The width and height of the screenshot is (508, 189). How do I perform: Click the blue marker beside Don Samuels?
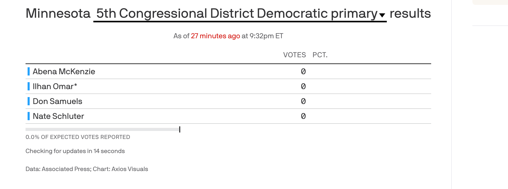[29, 101]
